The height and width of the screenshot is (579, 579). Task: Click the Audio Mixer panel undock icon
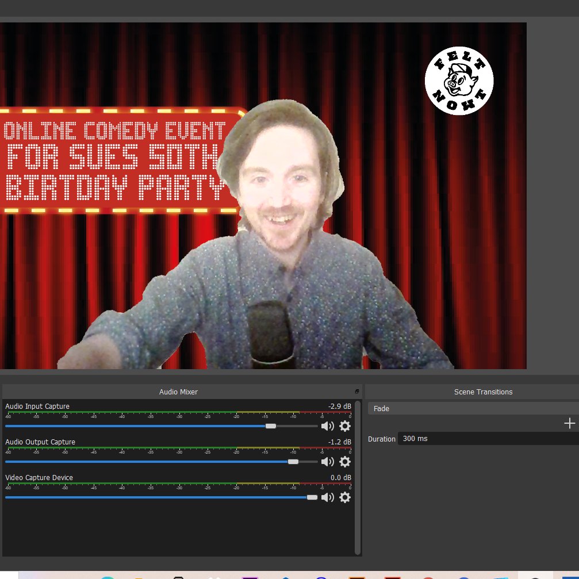[x=357, y=390]
